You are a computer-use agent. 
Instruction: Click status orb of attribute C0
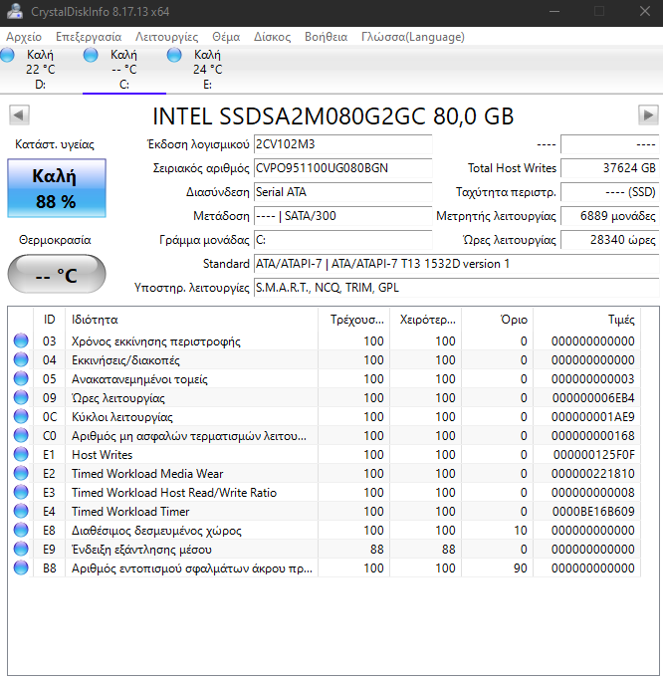[x=21, y=435]
